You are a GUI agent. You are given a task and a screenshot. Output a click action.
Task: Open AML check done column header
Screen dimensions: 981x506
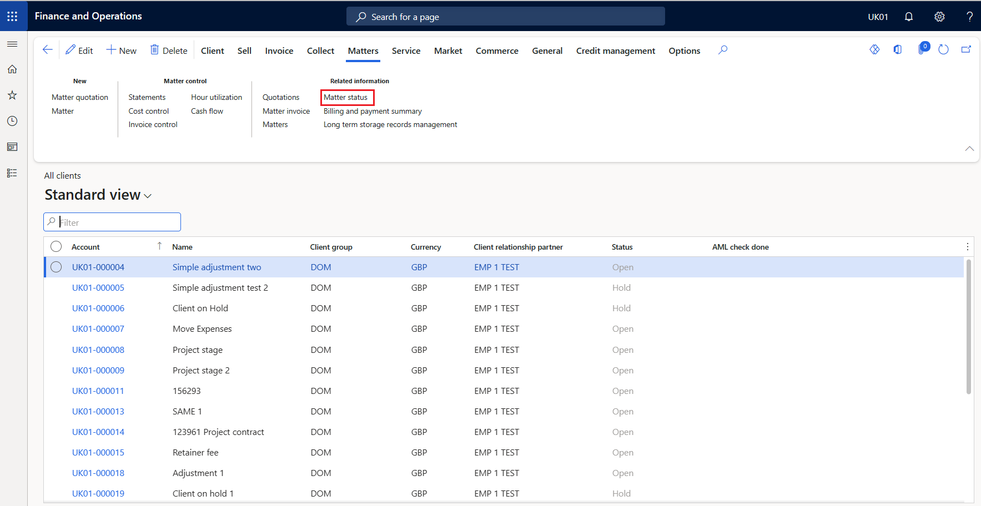tap(740, 247)
